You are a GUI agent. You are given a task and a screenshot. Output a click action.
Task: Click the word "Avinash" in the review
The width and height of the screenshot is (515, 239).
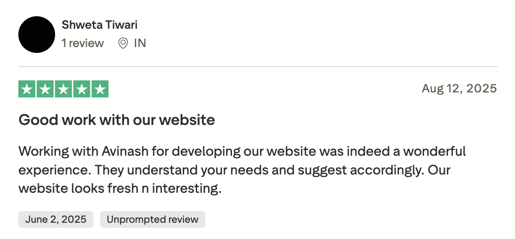[125, 151]
